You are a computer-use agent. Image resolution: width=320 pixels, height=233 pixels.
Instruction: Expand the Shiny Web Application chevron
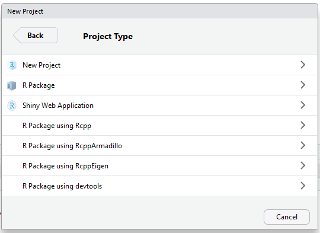303,105
